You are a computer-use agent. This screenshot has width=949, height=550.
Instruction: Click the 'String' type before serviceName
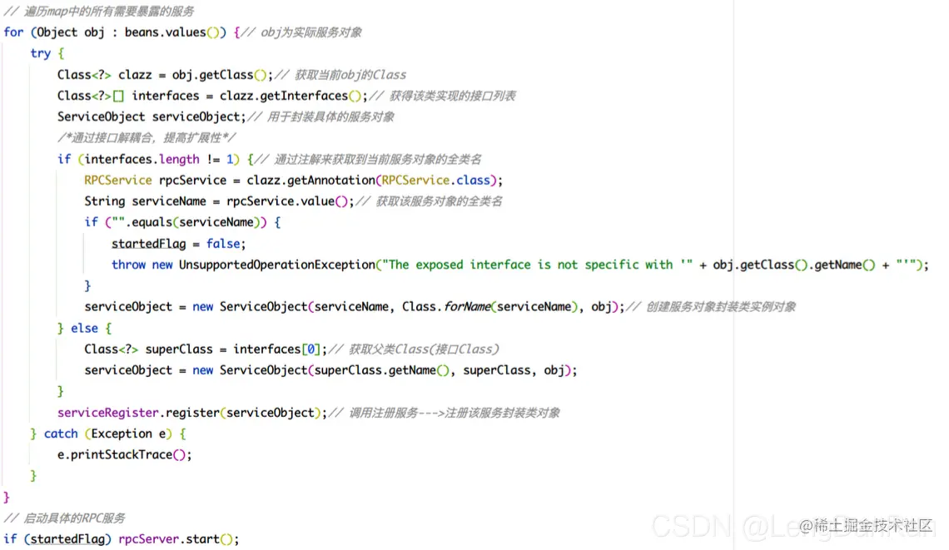[x=105, y=201]
